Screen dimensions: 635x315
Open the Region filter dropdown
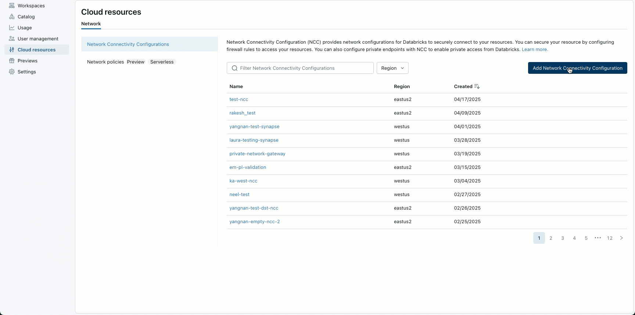pos(392,68)
